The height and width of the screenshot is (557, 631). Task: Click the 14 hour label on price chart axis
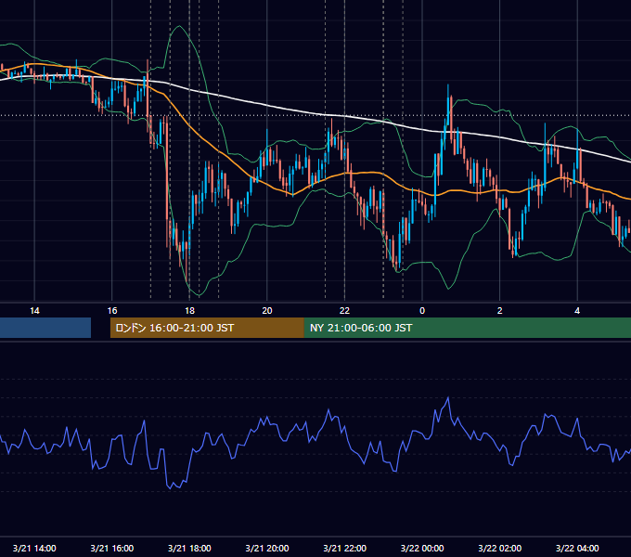click(x=34, y=311)
